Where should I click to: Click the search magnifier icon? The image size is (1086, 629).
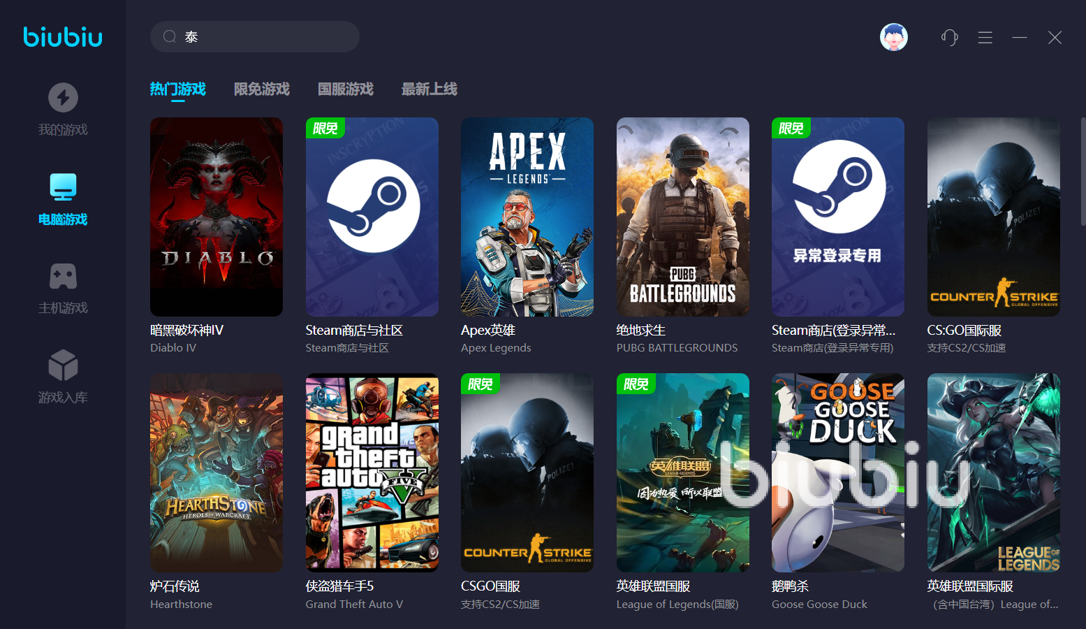(169, 36)
